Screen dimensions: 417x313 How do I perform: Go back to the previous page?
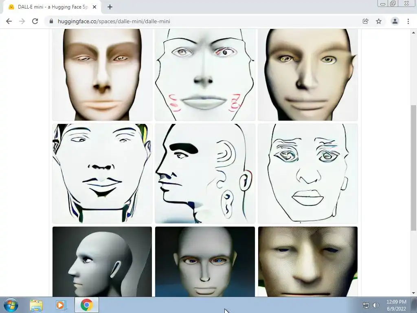9,21
